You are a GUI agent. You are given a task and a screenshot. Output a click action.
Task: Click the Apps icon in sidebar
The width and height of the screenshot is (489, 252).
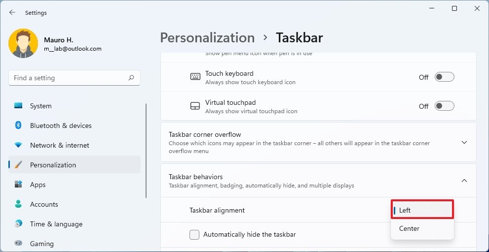[18, 185]
